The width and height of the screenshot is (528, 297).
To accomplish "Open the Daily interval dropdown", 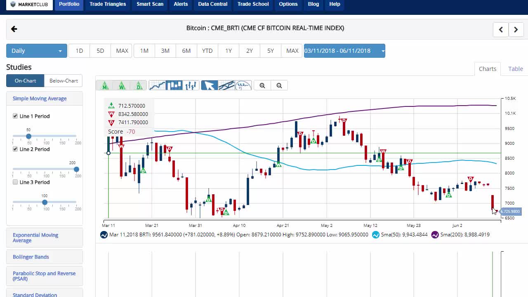I will (x=36, y=51).
